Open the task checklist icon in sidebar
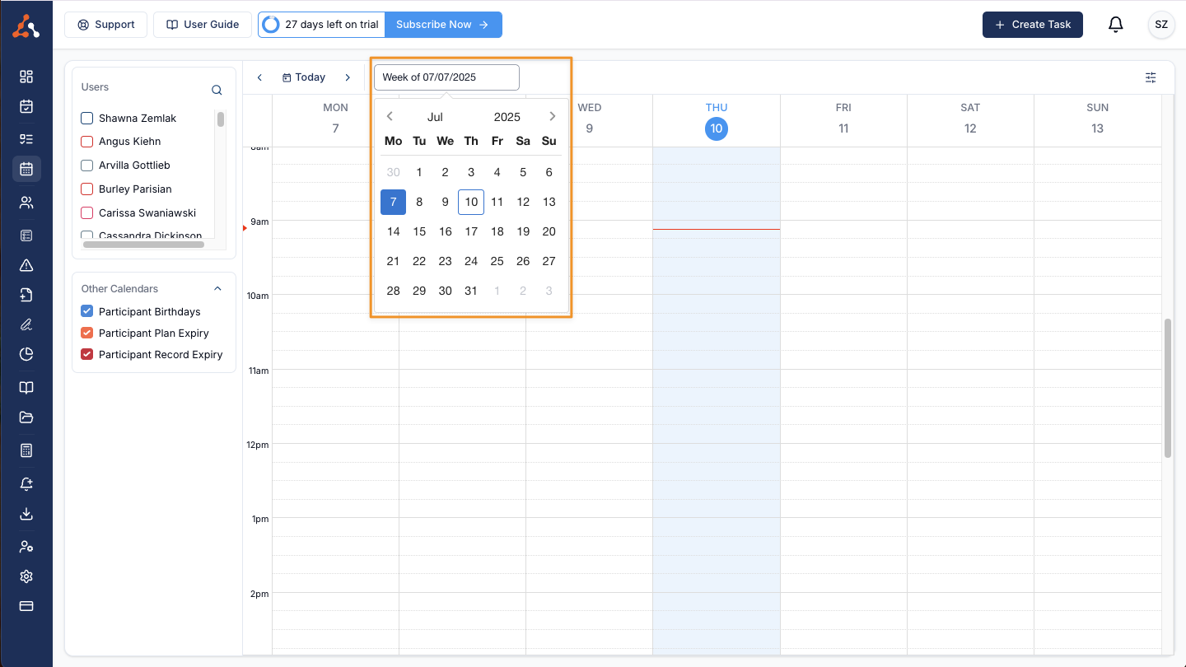Image resolution: width=1186 pixels, height=667 pixels. point(26,138)
